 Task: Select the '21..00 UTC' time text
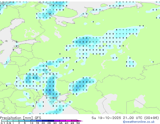coord(132,118)
